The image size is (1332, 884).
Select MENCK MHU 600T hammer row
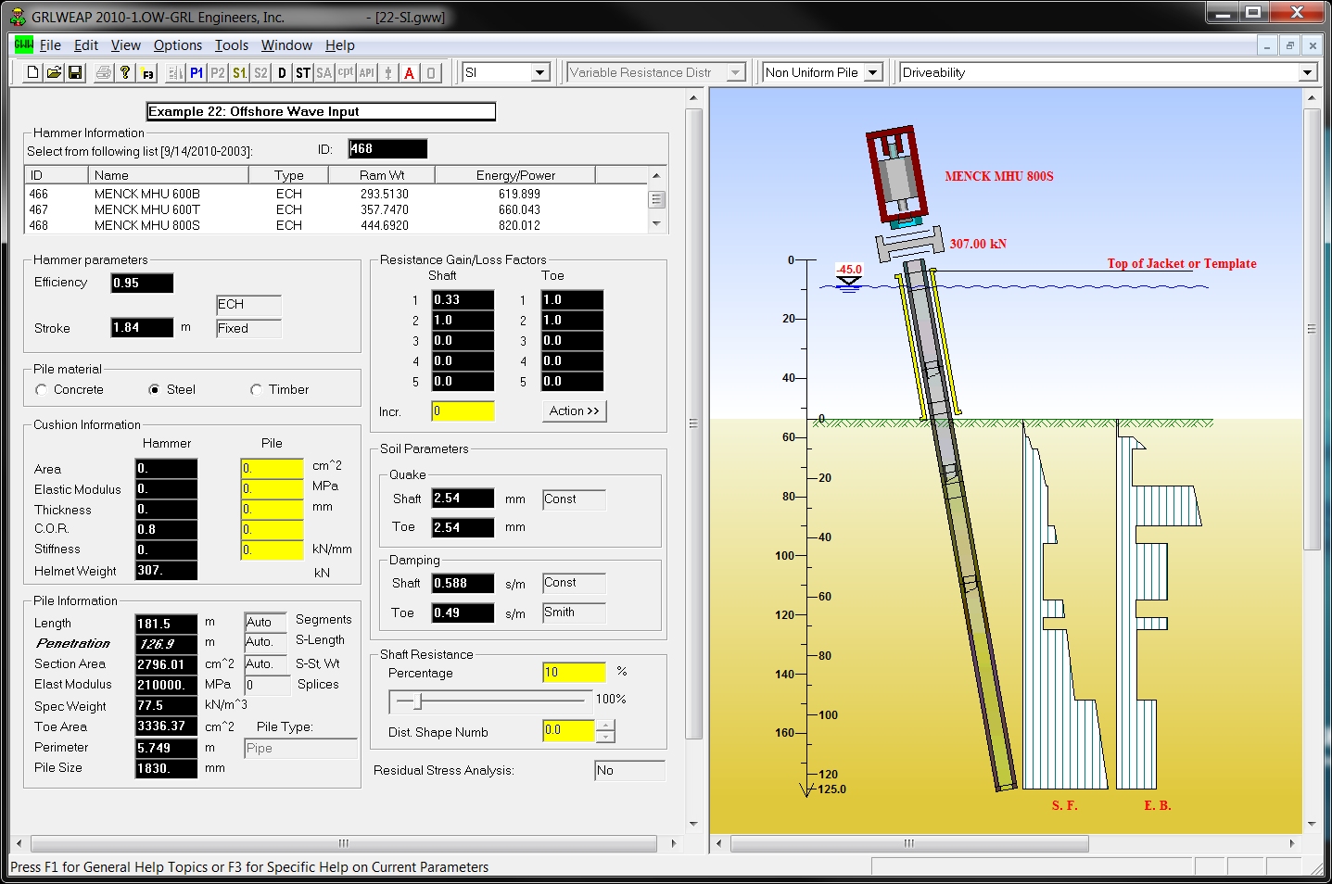[336, 209]
